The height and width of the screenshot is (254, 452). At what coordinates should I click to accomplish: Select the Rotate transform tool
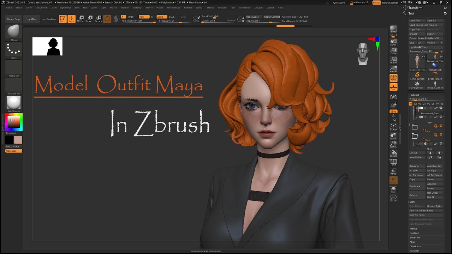pos(98,19)
